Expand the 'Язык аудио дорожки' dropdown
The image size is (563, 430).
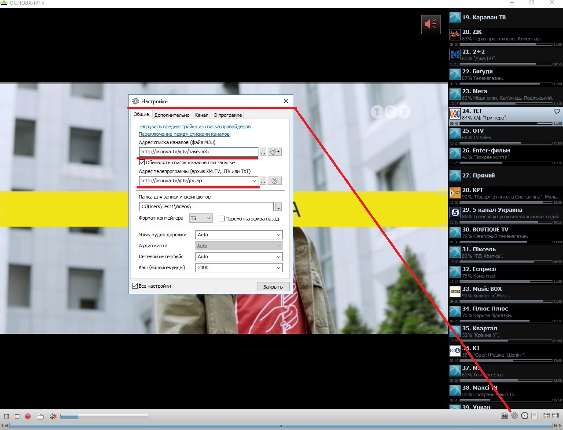[239, 235]
